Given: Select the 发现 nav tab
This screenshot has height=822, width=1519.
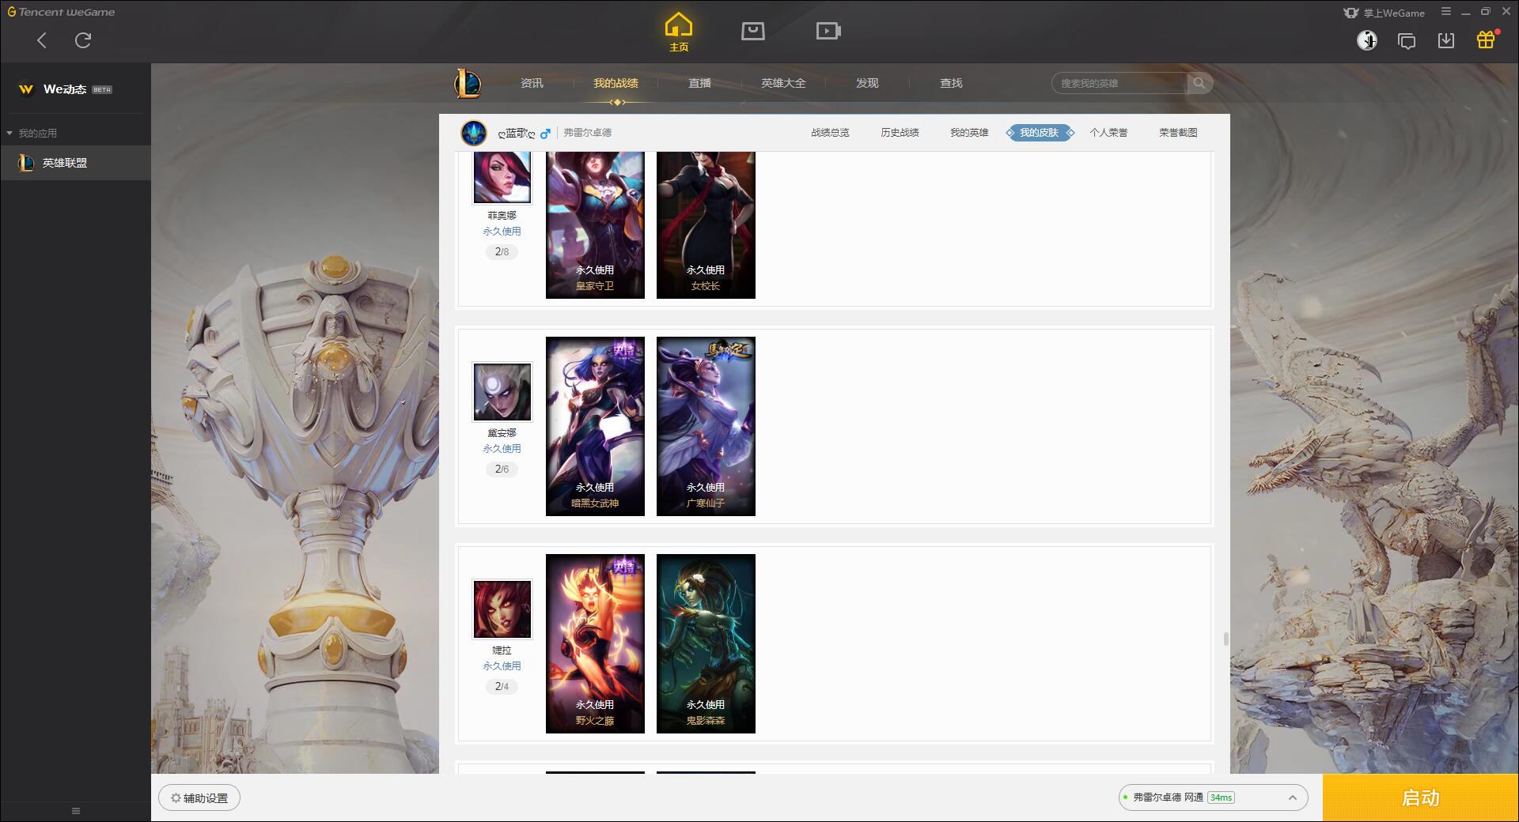Looking at the screenshot, I should click(x=867, y=83).
